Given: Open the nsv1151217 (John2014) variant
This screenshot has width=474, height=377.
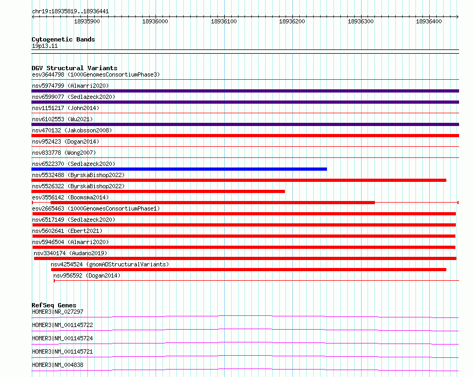Looking at the screenshot, I should pos(66,108).
